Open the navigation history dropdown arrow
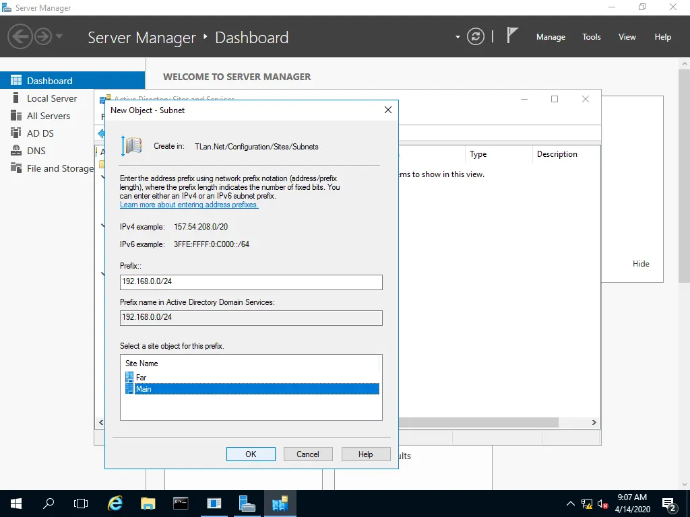Viewport: 690px width, 517px height. point(59,36)
